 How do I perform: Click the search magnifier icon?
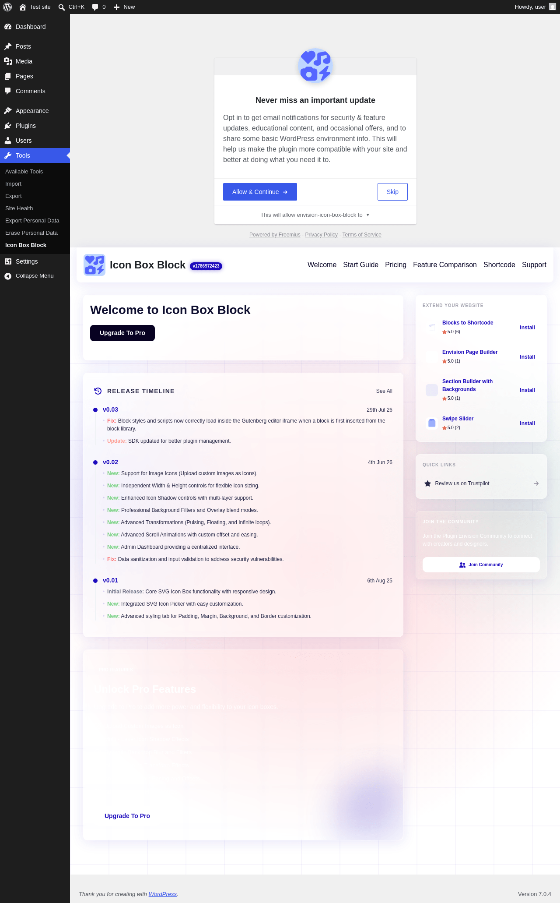(62, 7)
